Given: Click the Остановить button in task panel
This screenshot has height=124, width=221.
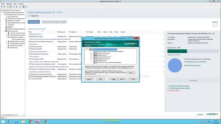Looking at the screenshot, I should coord(193,80).
